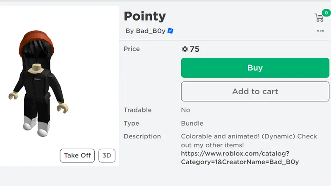Open creator Bad_B0y's profile link
This screenshot has width=331, height=186.
pyautogui.click(x=151, y=31)
